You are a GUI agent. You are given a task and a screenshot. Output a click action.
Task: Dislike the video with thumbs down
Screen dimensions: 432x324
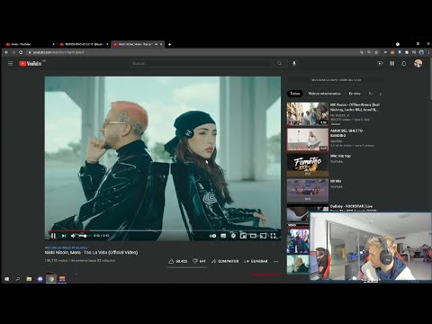(x=199, y=261)
